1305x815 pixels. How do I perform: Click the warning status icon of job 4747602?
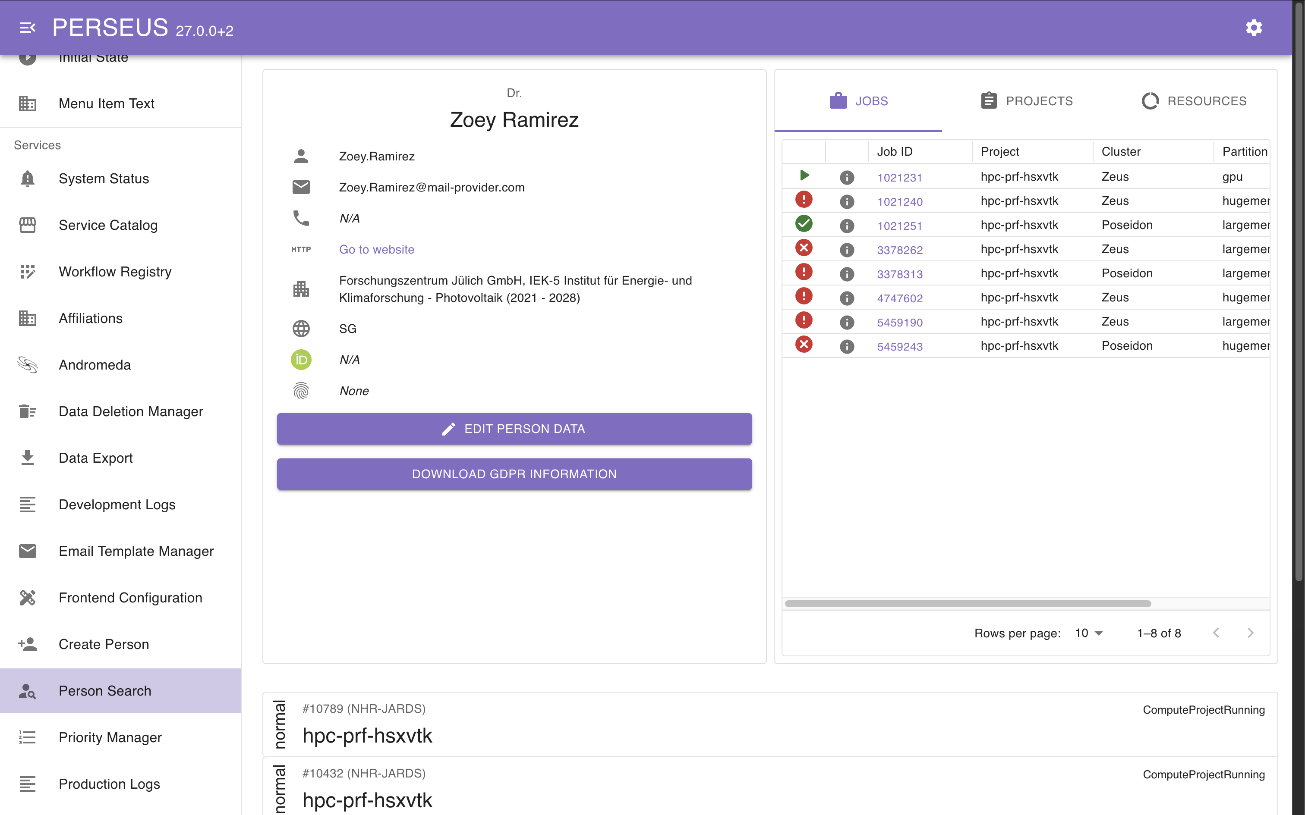804,296
